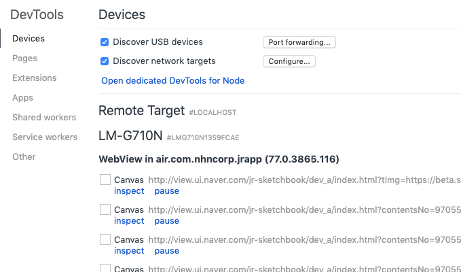
Task: Inspect the third Canvas WebView
Action: [129, 250]
